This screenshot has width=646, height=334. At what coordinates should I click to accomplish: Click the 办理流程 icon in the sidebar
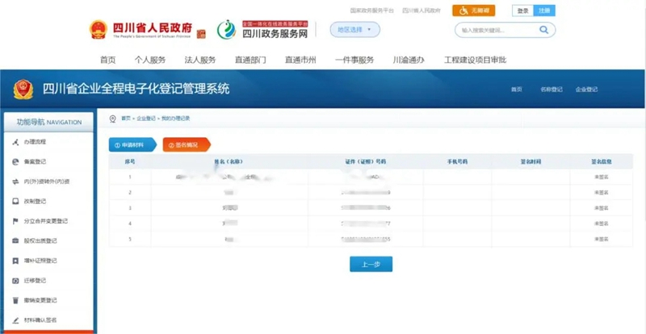tap(15, 142)
